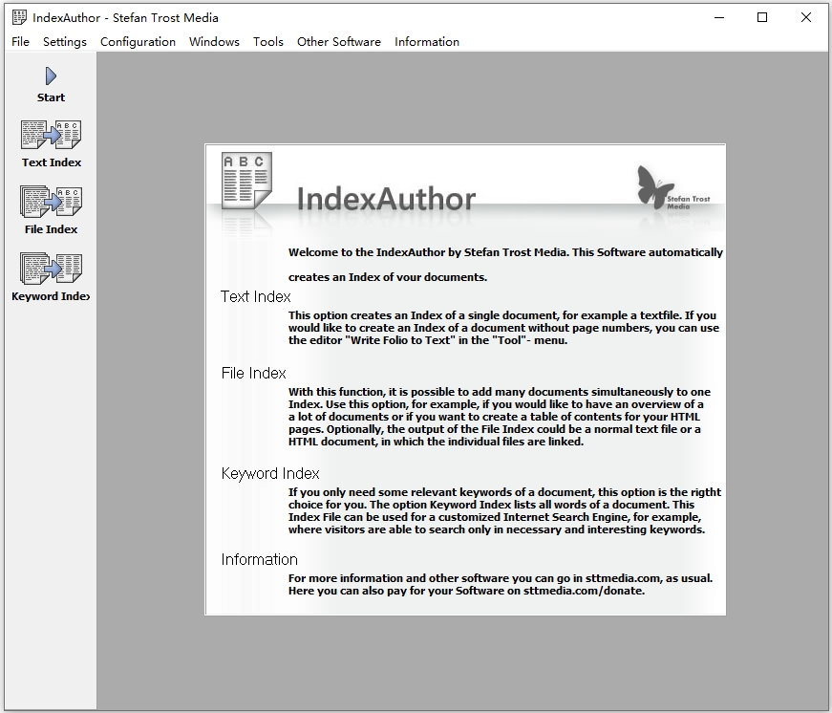Click the Stefan Trost Media butterfly logo
Screen dimensions: 832x713
pyautogui.click(x=656, y=187)
